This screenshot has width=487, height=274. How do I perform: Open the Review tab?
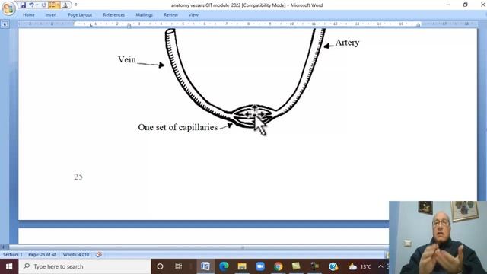coord(170,15)
